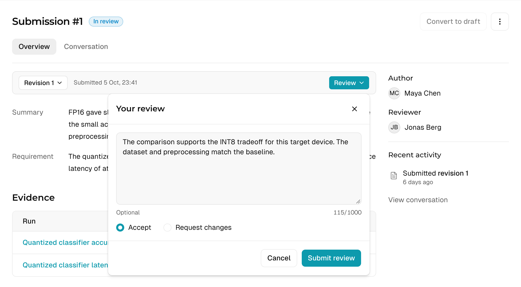Click the Cancel button

click(x=279, y=258)
